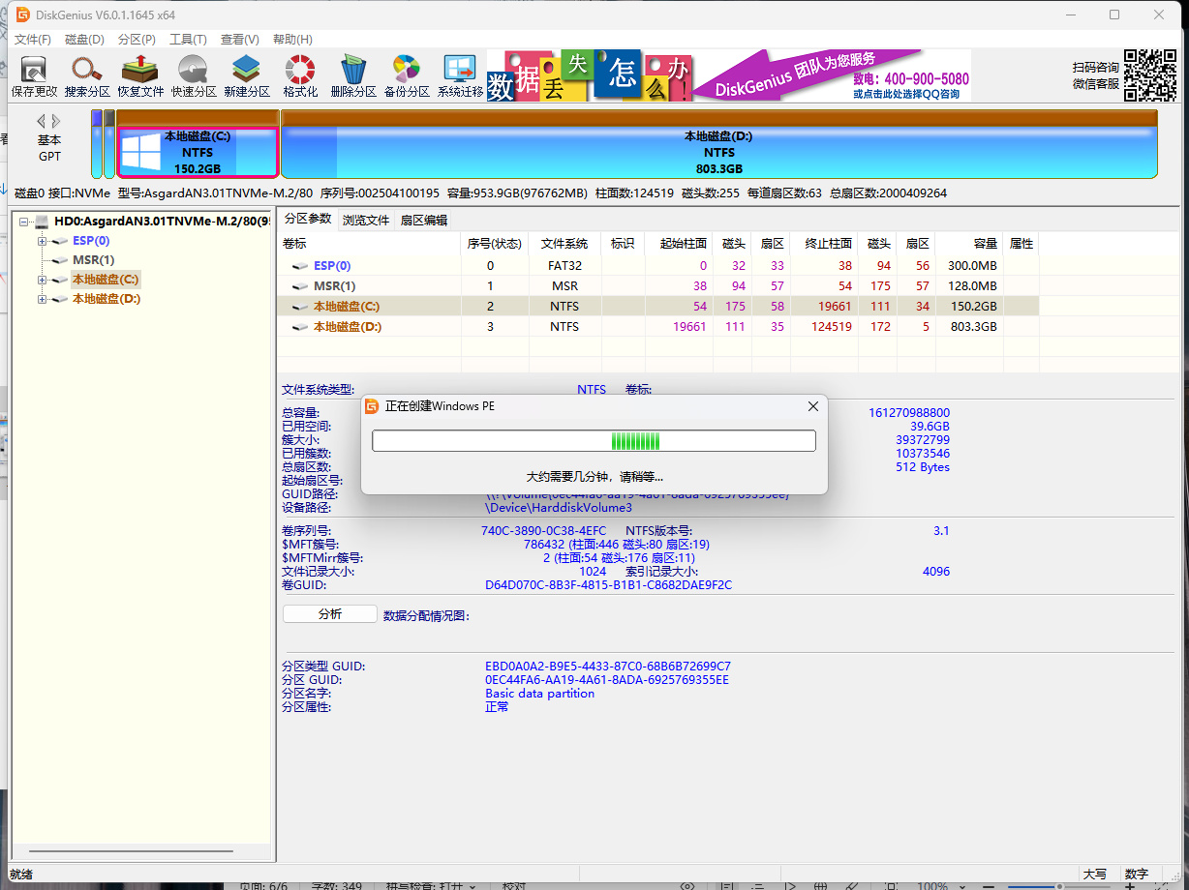Open the 工具(T) menu
The image size is (1189, 890).
tap(188, 40)
